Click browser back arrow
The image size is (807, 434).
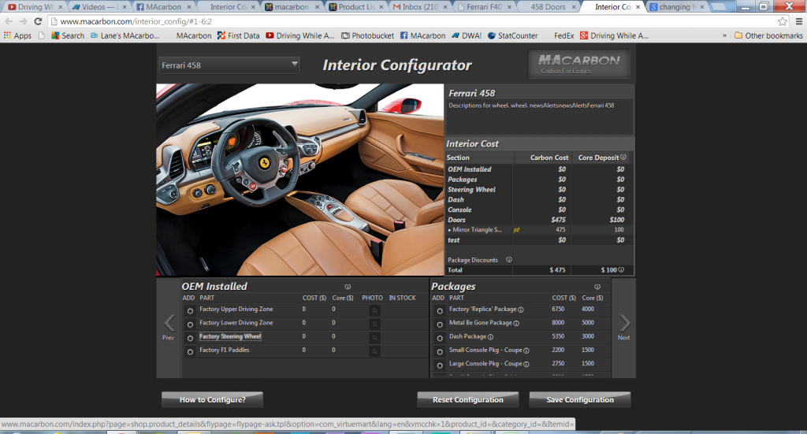pos(9,21)
